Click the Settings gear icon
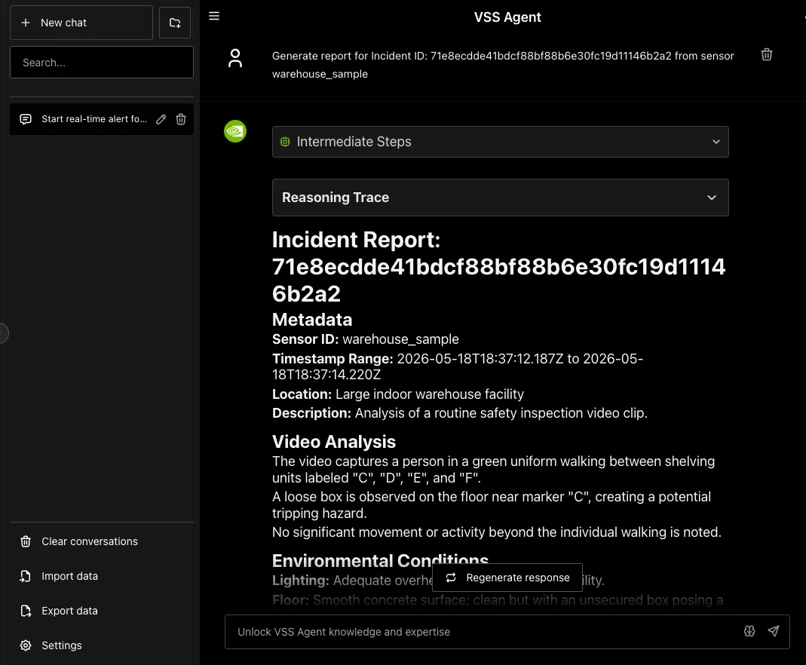Image resolution: width=806 pixels, height=665 pixels. click(26, 645)
